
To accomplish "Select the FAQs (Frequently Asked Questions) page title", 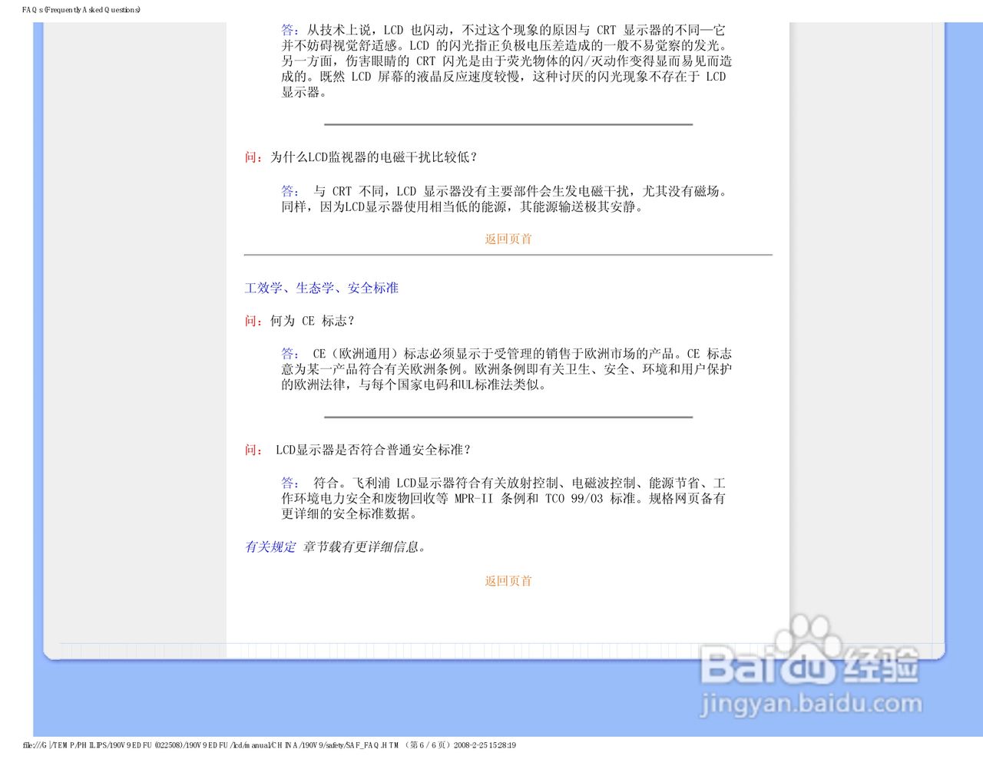I will (x=79, y=10).
